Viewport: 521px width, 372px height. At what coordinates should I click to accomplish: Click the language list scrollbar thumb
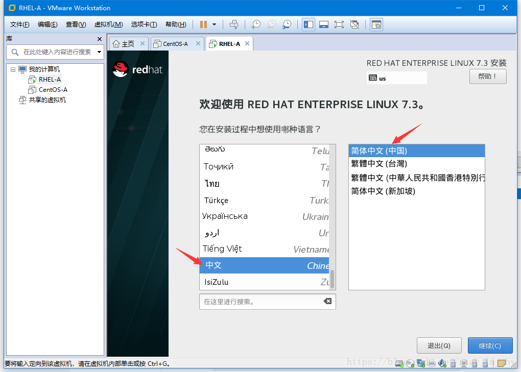click(x=332, y=279)
